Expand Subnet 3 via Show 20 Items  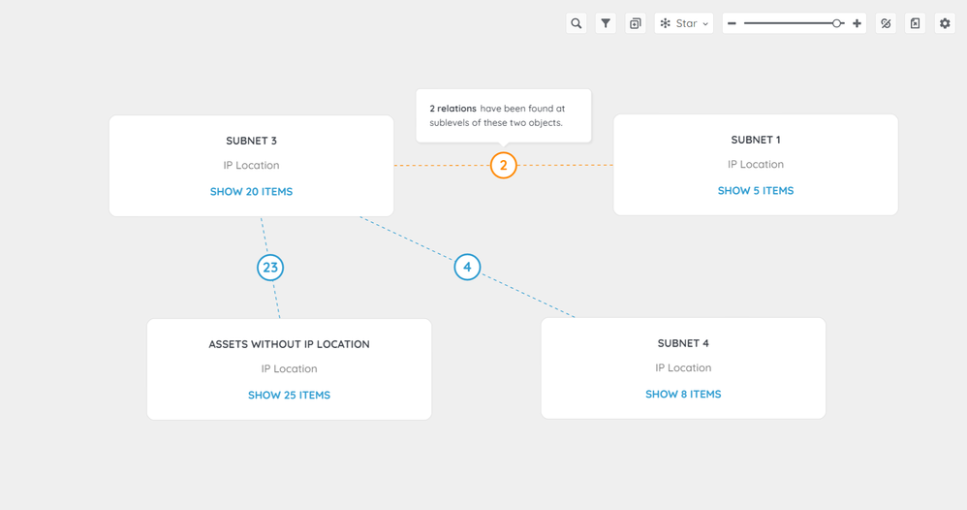251,192
